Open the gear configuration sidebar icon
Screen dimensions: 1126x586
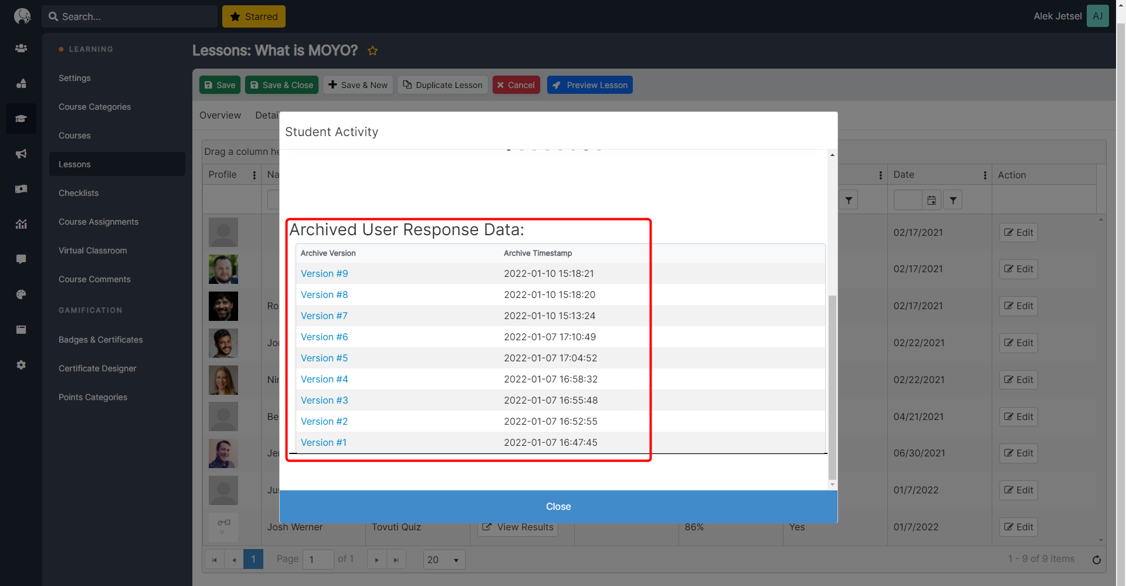[x=21, y=365]
